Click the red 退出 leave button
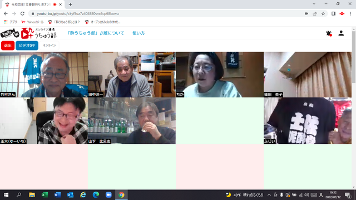The image size is (356, 200). [x=8, y=46]
